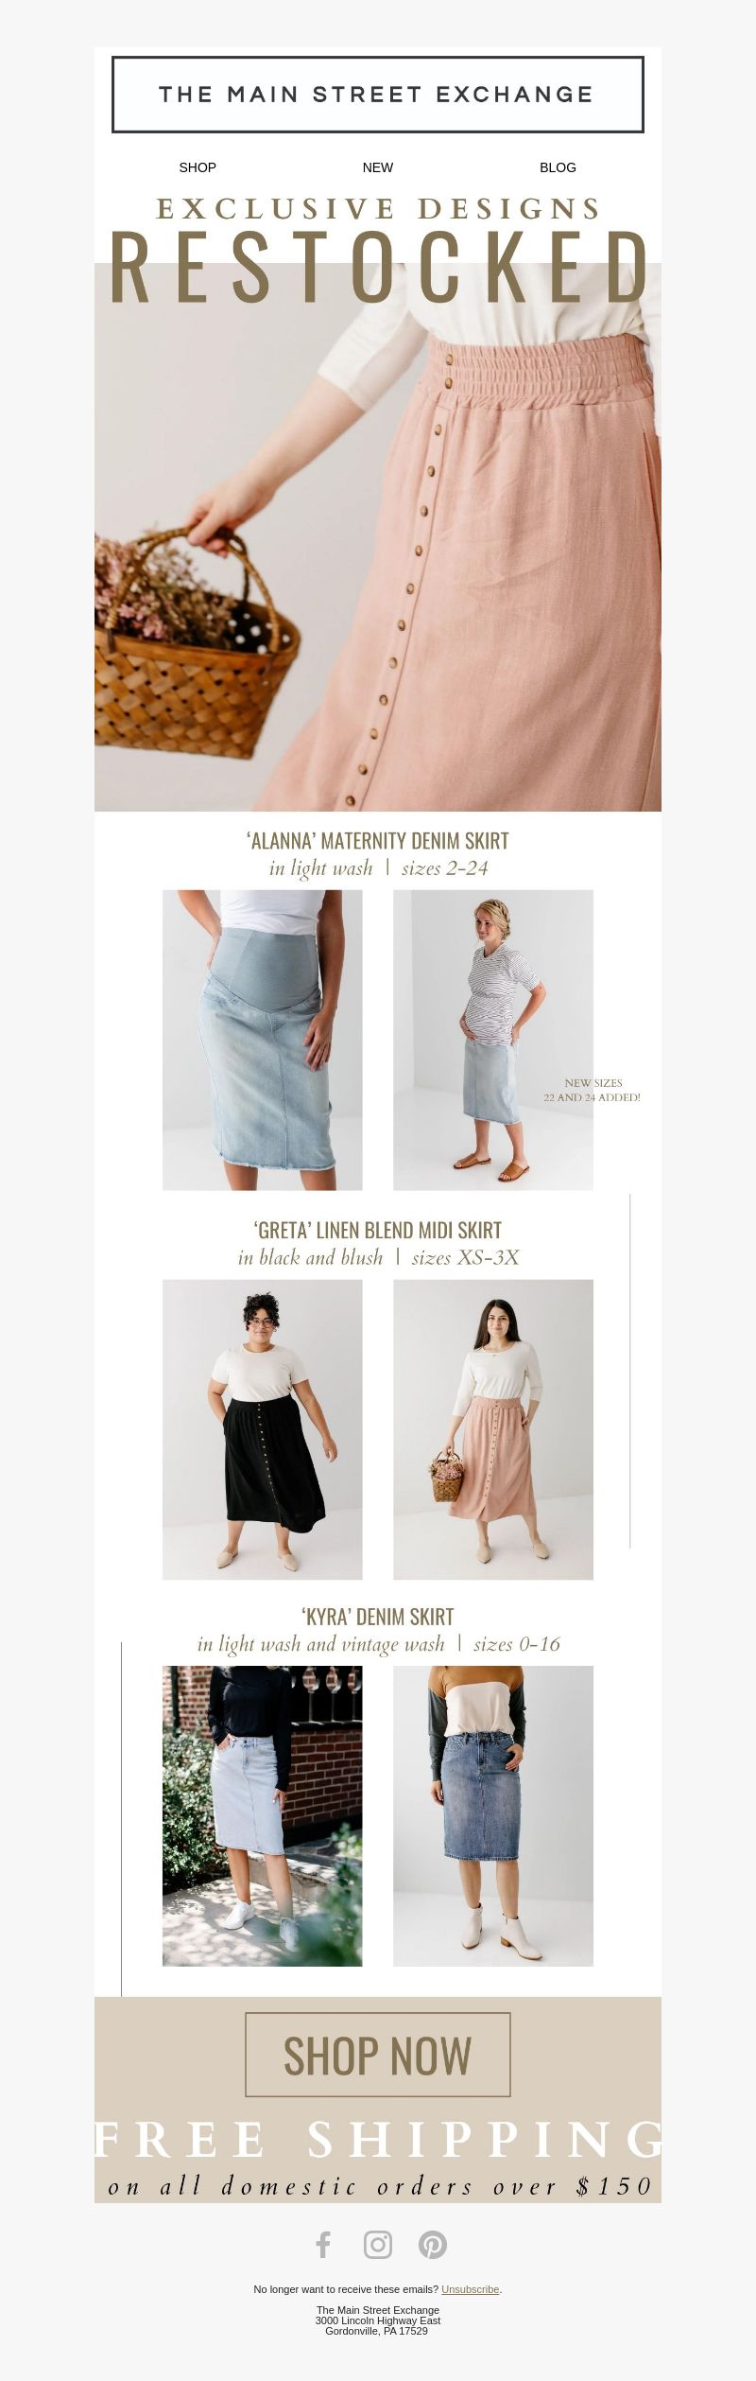Click the Unsubscribe link
Screen dimensions: 756x2381
pos(470,2289)
